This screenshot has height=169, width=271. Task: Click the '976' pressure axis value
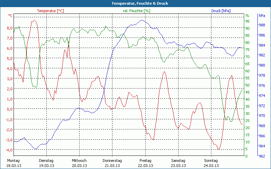(x=262, y=86)
